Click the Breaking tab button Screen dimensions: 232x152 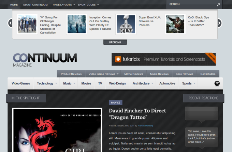coord(115,42)
